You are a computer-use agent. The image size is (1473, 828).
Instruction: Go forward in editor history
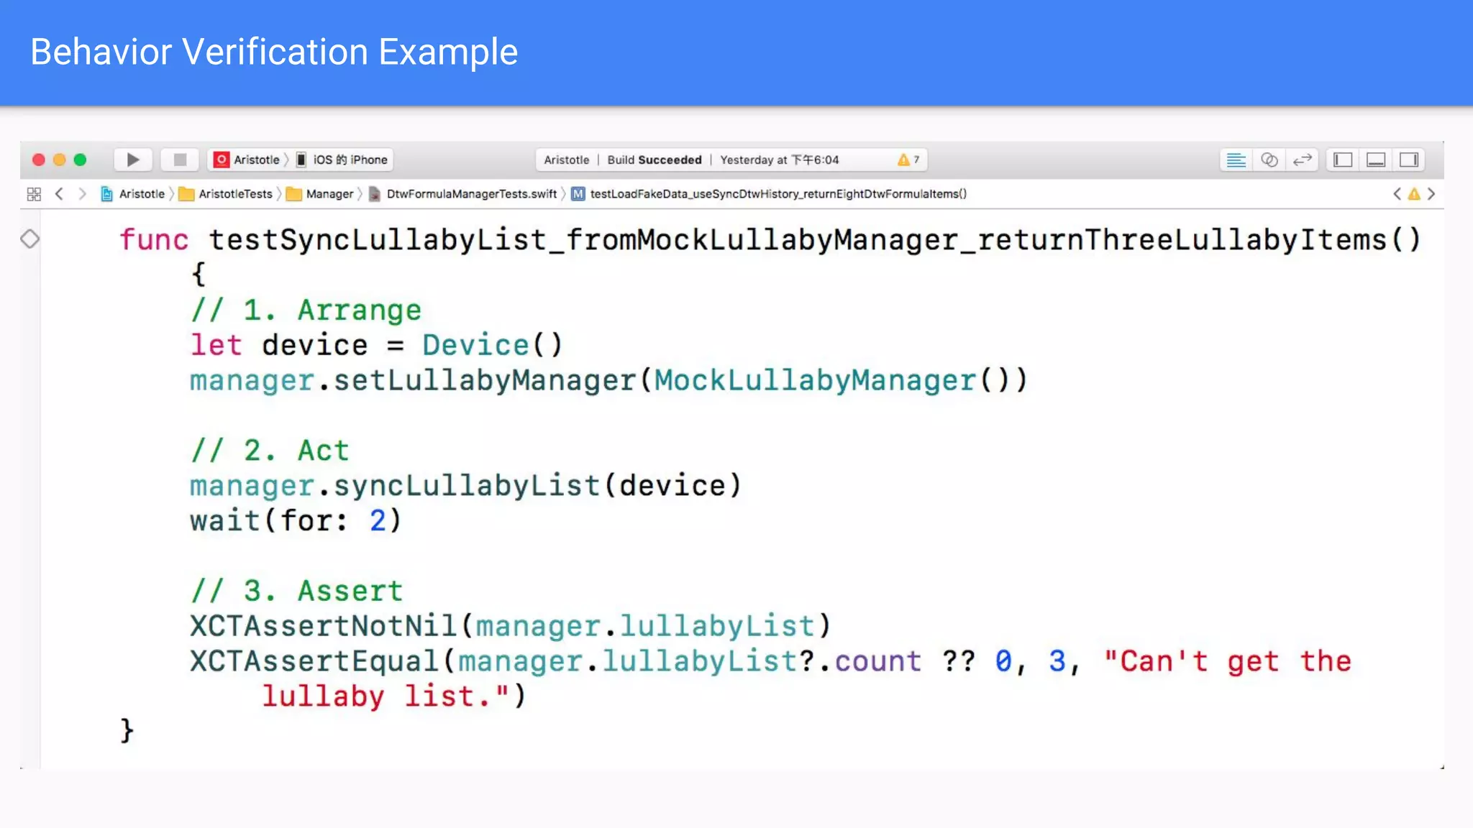coord(82,194)
